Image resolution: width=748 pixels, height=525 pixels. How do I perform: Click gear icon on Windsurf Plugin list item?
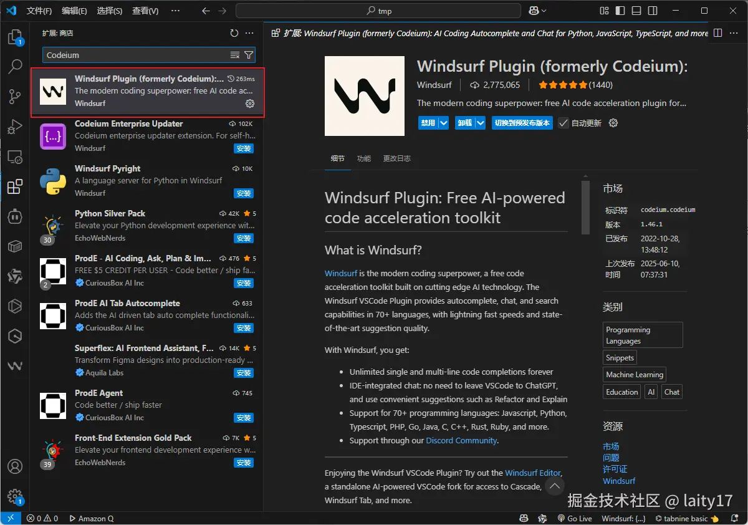[250, 104]
